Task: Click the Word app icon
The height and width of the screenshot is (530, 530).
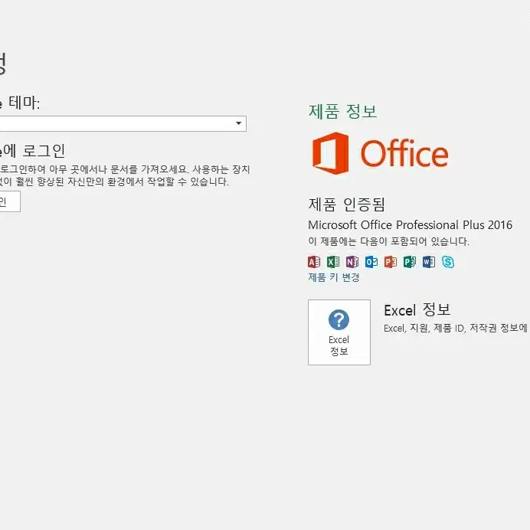Action: (x=429, y=262)
